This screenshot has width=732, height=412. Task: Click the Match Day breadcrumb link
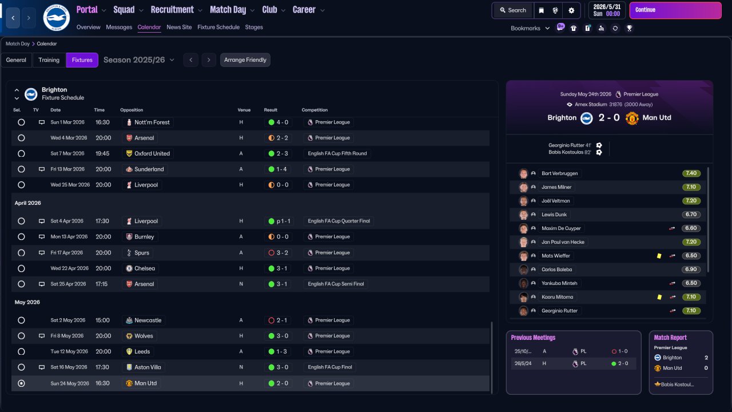18,43
